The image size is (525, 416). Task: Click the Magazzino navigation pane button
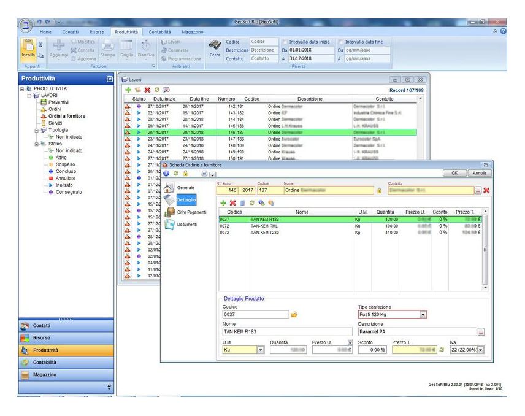point(66,375)
